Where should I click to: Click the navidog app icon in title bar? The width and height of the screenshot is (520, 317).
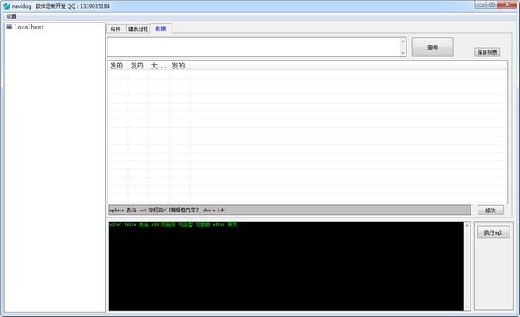tap(7, 6)
